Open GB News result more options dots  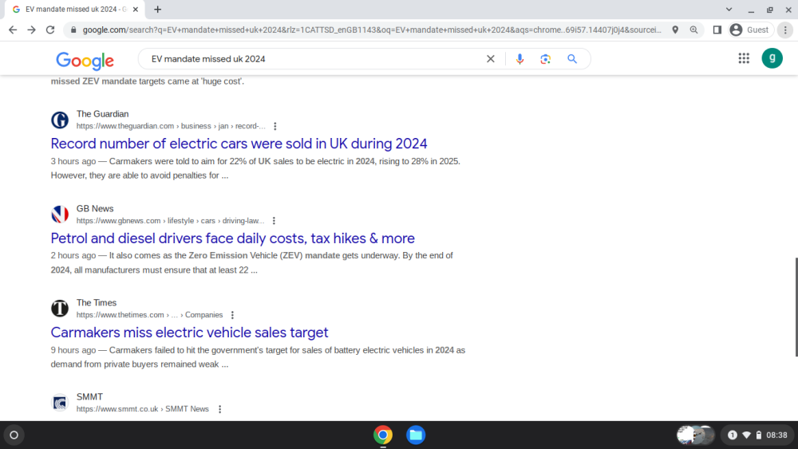click(x=274, y=221)
